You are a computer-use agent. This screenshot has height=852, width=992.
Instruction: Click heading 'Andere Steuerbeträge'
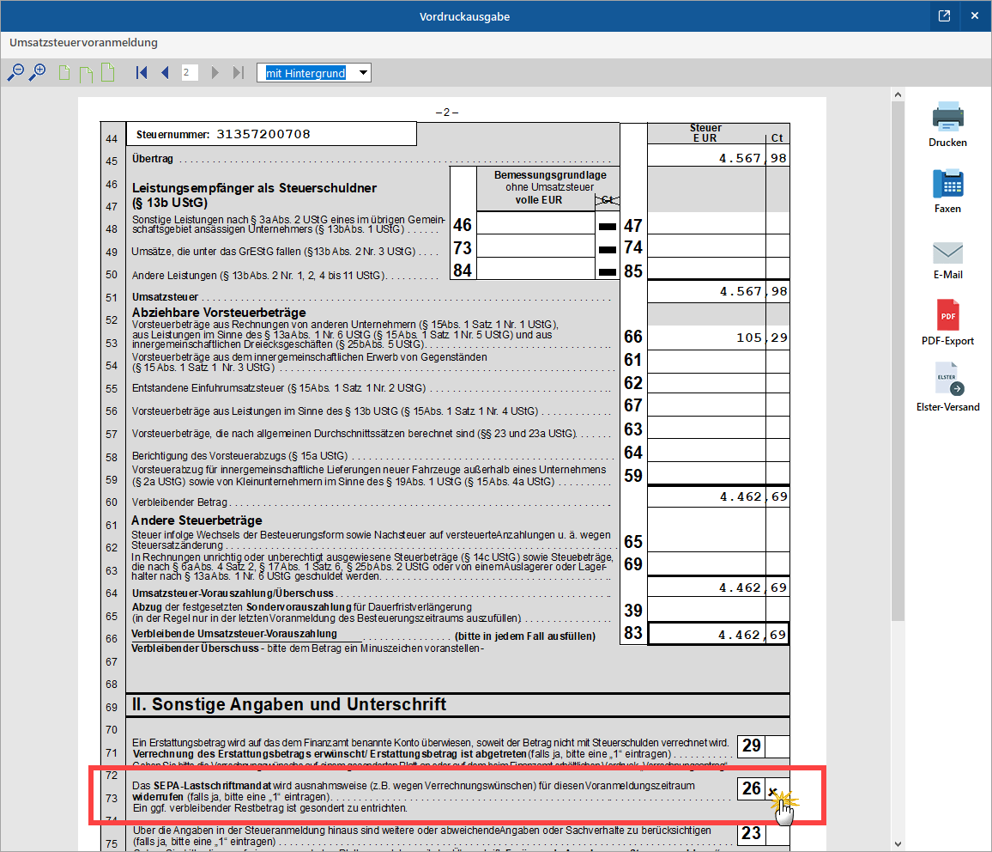point(197,520)
